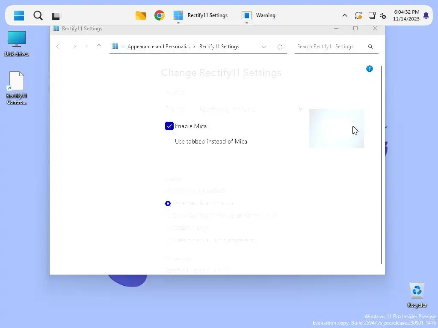Click the Rectify11 Settings title bar icon
The width and height of the screenshot is (438, 328).
coord(56,29)
